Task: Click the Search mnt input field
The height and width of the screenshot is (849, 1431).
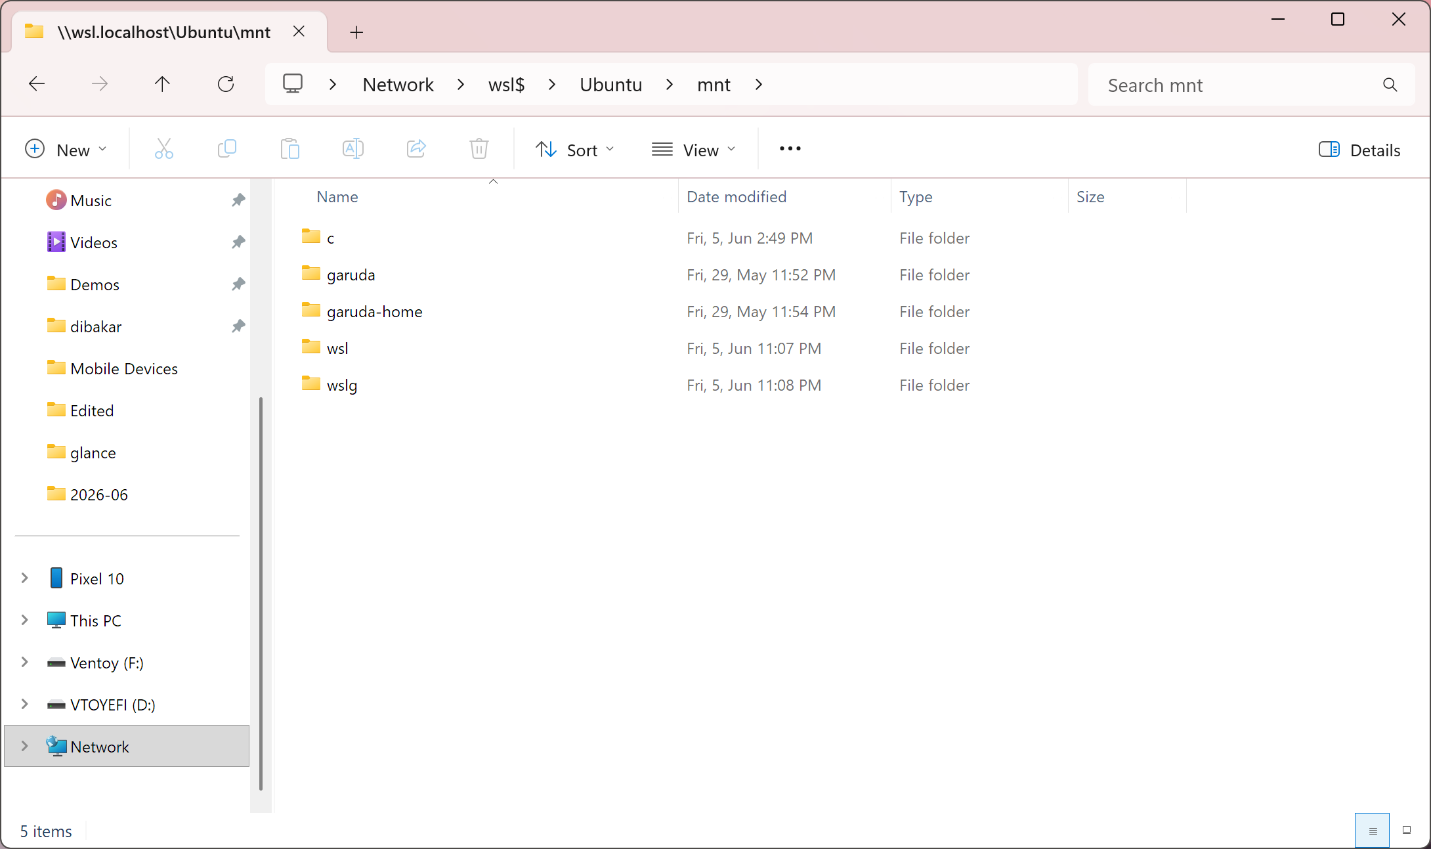Action: (x=1241, y=85)
